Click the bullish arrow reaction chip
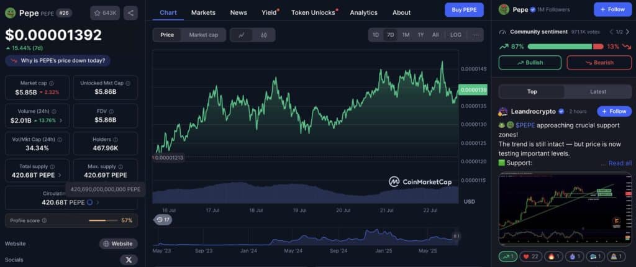636x267 pixels. [x=508, y=256]
